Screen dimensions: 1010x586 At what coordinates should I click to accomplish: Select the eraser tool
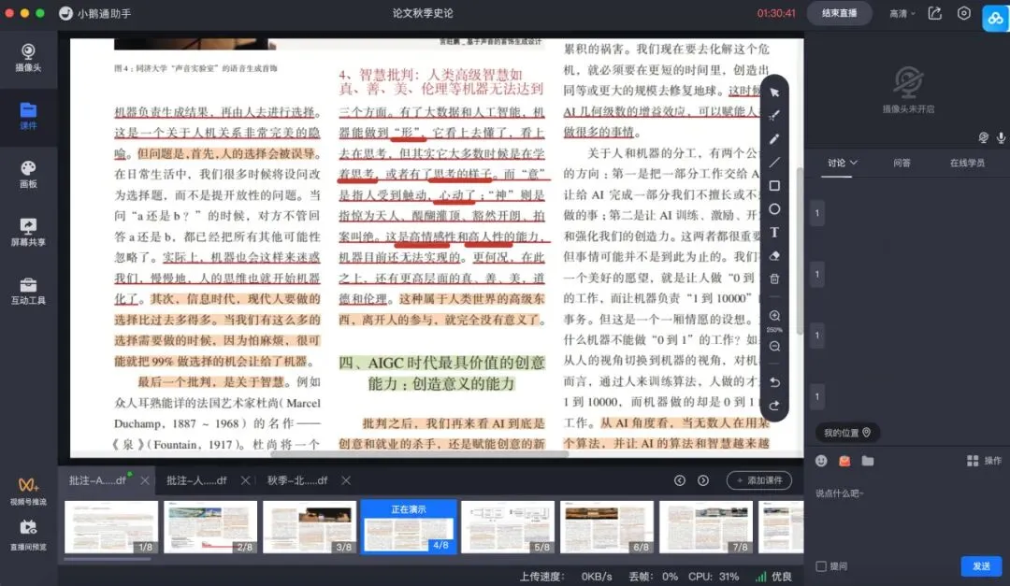(x=775, y=256)
